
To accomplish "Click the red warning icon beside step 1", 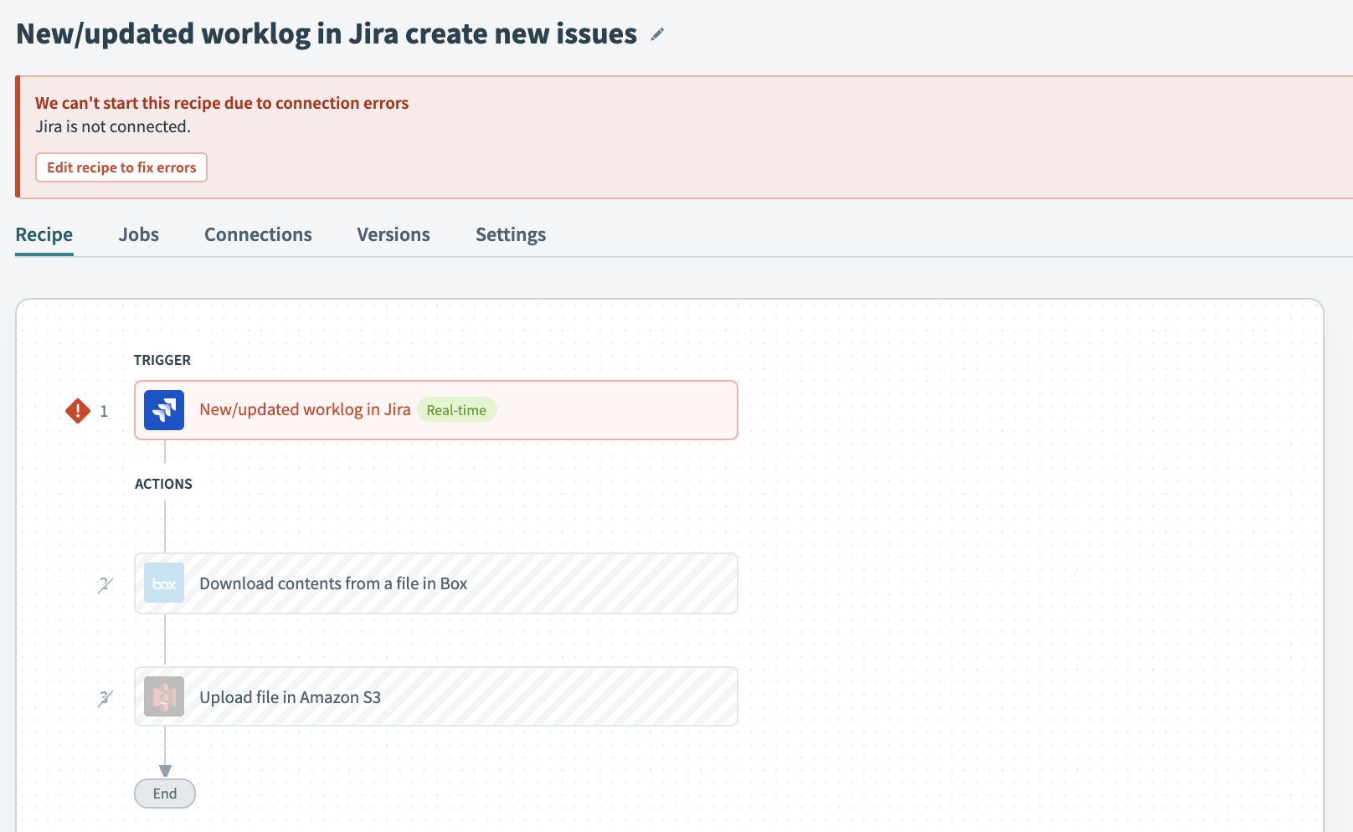I will 76,410.
